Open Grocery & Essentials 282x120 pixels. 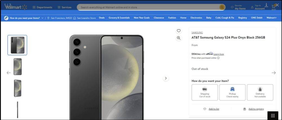click(119, 18)
